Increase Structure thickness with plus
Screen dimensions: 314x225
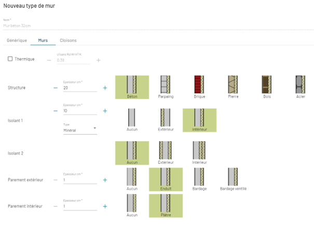click(x=105, y=88)
